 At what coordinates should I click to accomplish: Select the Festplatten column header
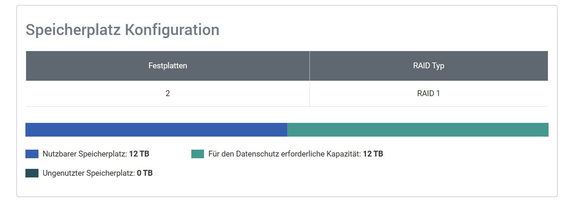tap(168, 66)
